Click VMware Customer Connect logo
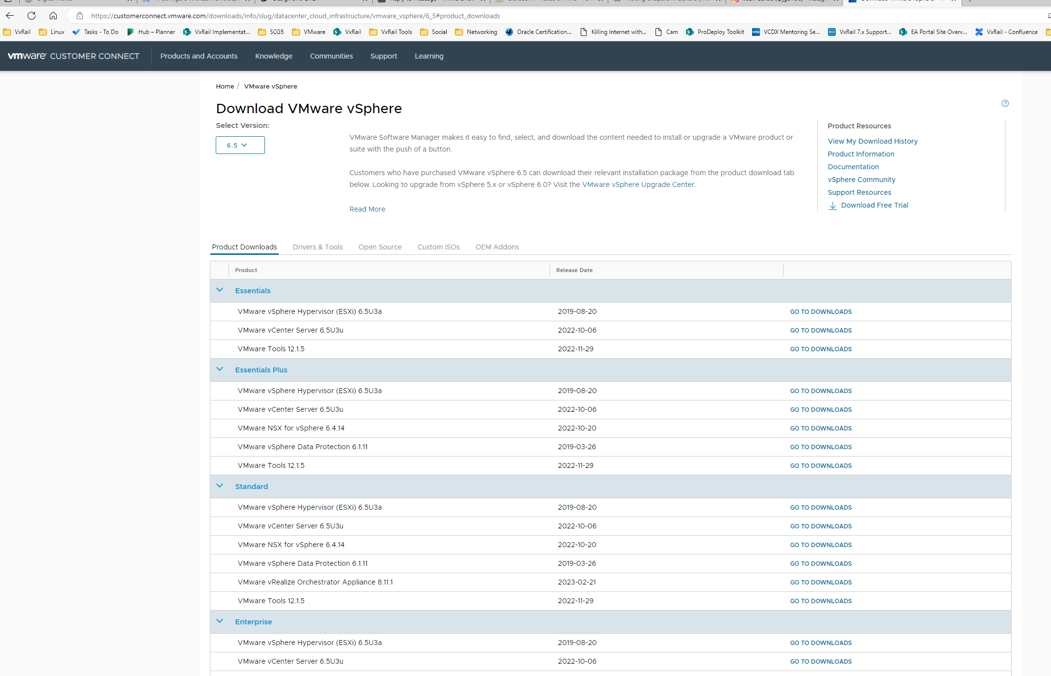 coord(73,56)
